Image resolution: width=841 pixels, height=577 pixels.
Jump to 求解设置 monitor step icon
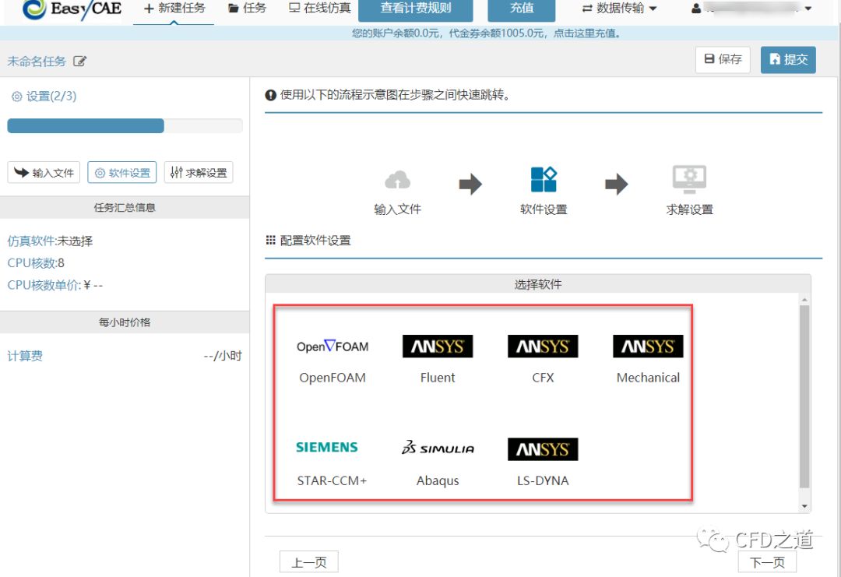tap(689, 179)
